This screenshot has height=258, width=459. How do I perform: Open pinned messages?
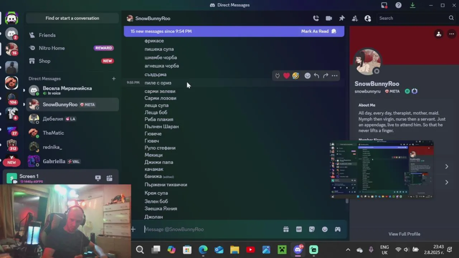coord(342,18)
